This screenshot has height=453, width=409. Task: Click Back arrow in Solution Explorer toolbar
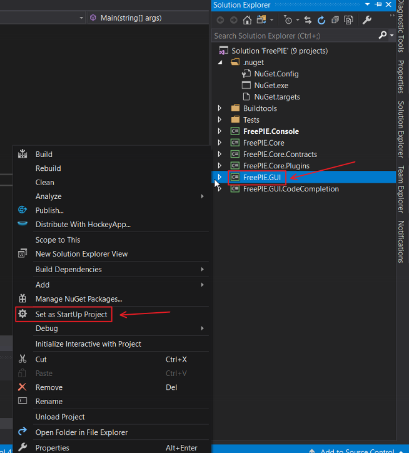(220, 20)
